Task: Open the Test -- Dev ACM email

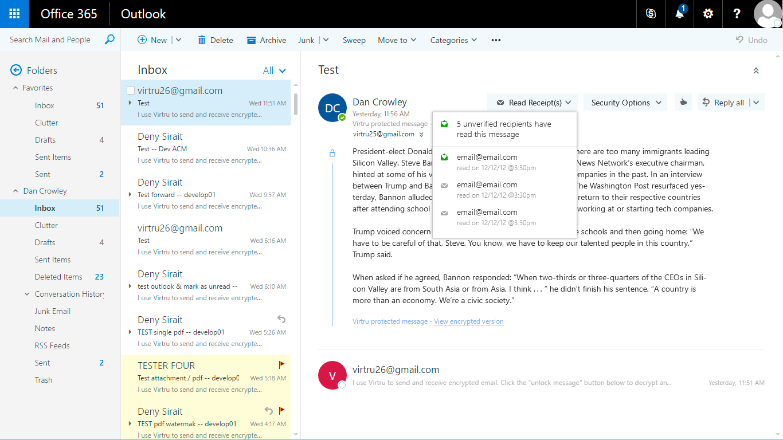Action: point(206,148)
